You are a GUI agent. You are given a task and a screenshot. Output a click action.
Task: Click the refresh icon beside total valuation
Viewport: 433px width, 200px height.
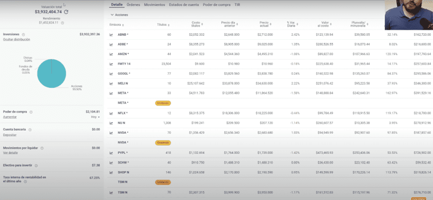66,11
